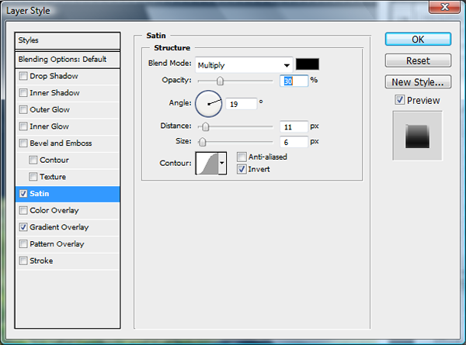The image size is (466, 345).
Task: Click the style preview thumbnail
Action: pyautogui.click(x=418, y=136)
